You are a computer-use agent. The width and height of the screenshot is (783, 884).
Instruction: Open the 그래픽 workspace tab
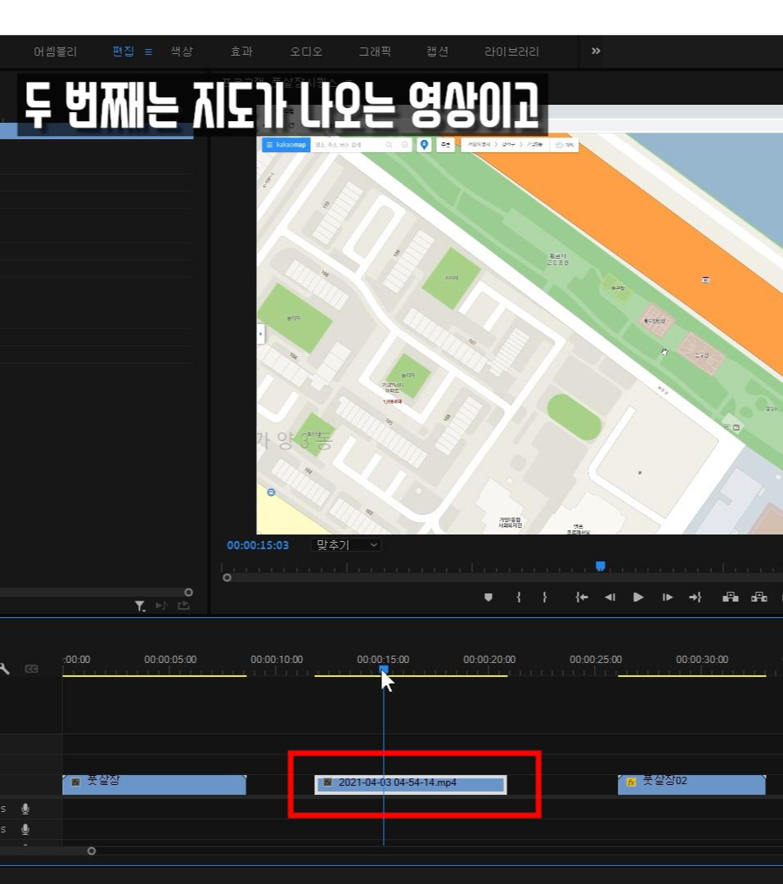(x=375, y=52)
